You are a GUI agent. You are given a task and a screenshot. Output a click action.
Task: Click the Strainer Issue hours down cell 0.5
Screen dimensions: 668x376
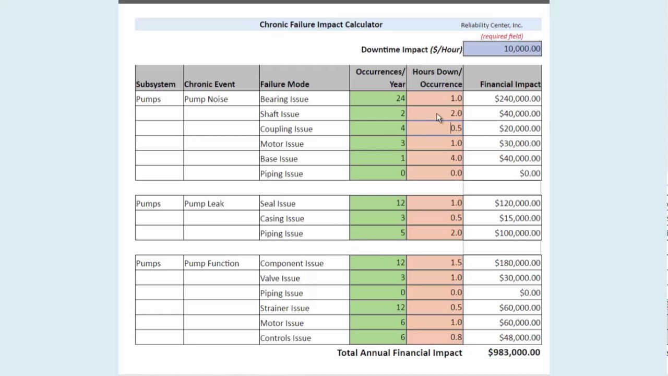coord(435,308)
